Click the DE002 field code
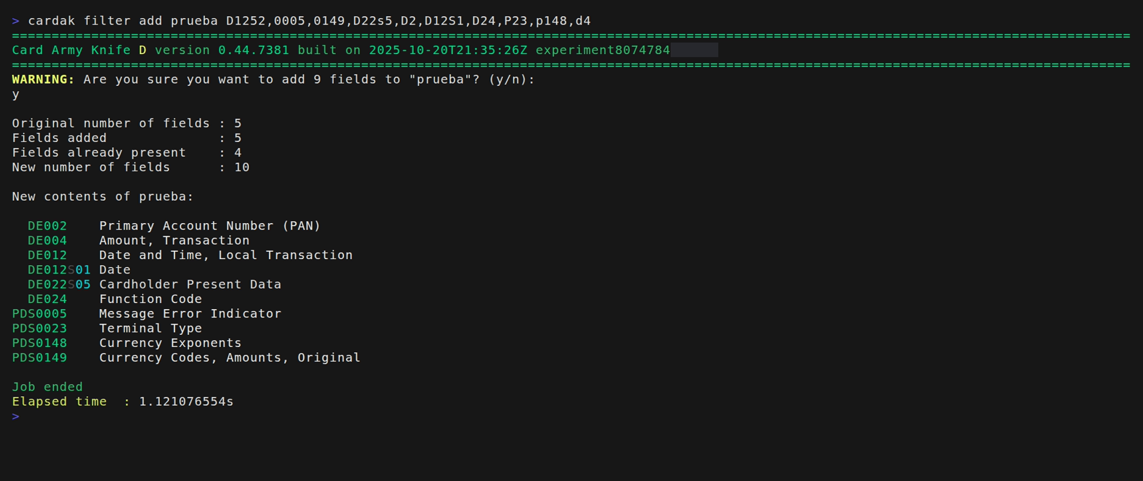This screenshot has width=1143, height=481. (x=47, y=226)
